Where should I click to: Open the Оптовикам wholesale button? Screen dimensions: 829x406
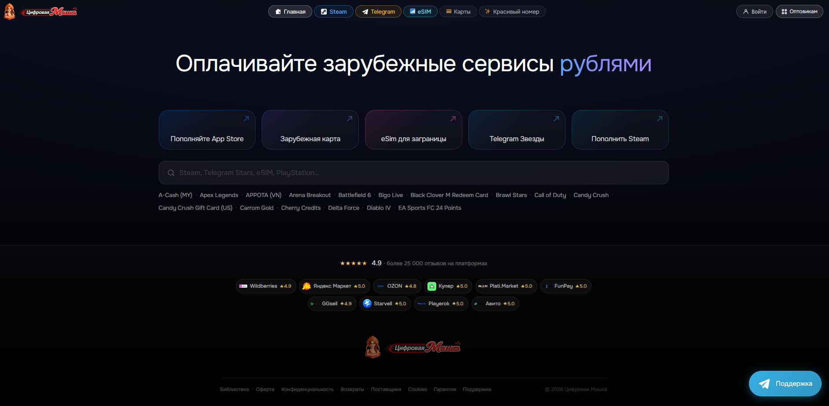click(800, 11)
